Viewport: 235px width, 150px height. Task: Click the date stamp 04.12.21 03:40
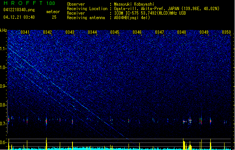pos(19,17)
